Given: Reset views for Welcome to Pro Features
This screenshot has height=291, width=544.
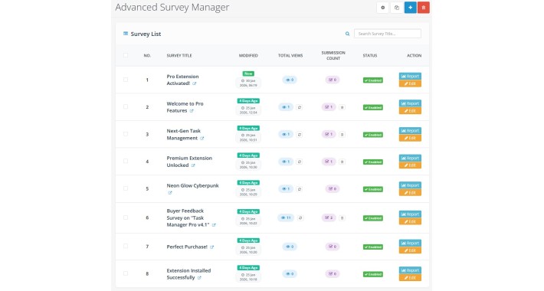Looking at the screenshot, I should click(x=300, y=107).
